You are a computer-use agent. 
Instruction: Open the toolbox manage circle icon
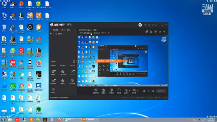click(x=74, y=62)
